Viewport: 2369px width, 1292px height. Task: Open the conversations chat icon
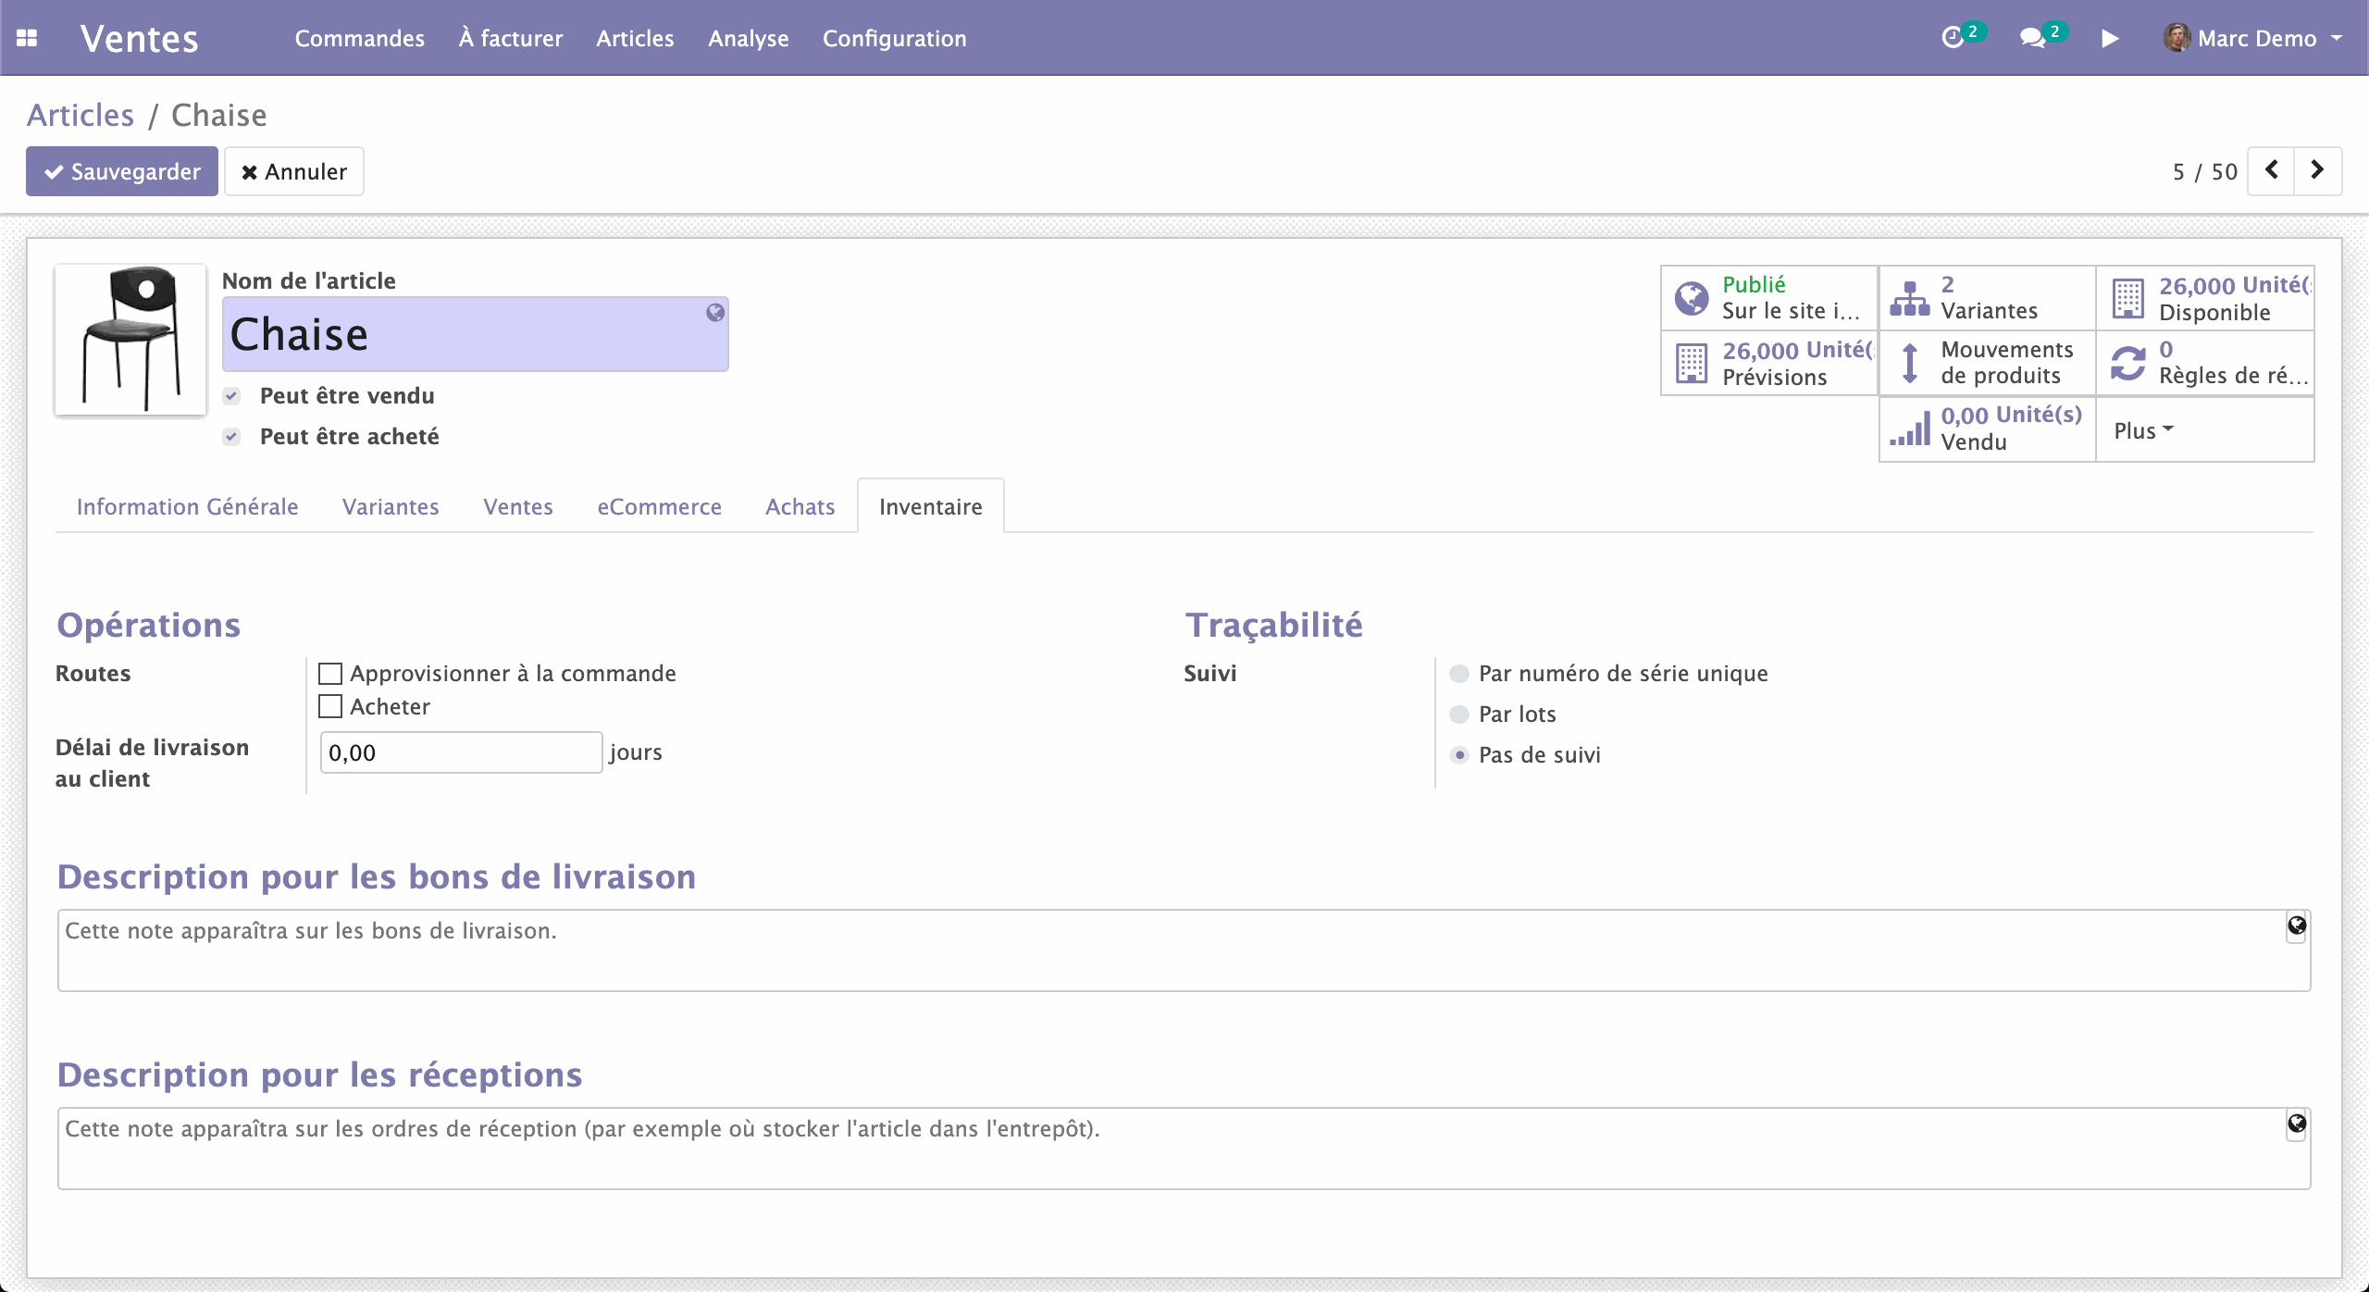click(x=2032, y=38)
